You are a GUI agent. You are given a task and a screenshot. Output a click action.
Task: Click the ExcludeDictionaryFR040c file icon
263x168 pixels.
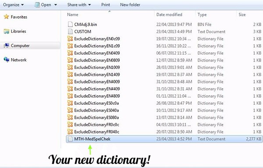click(x=70, y=132)
